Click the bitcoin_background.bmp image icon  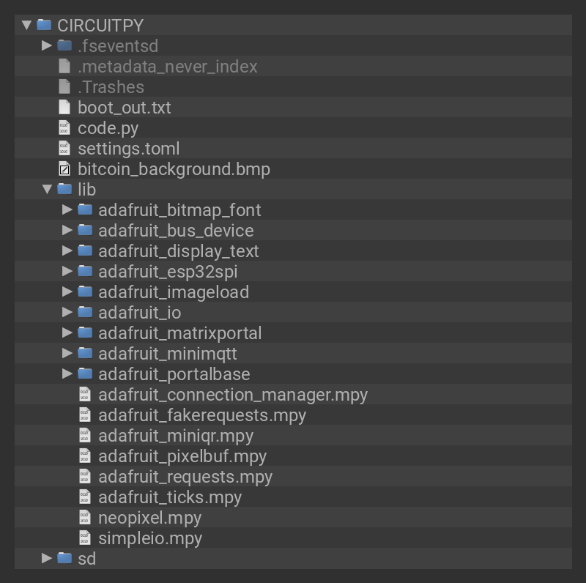64,168
